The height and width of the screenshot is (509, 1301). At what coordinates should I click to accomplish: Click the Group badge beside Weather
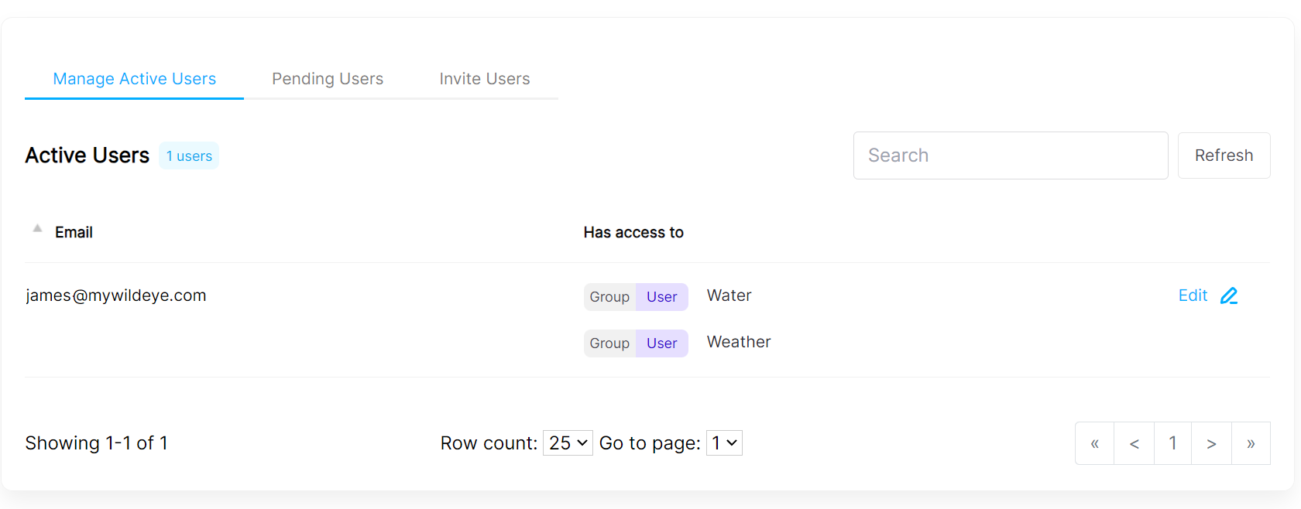point(609,343)
